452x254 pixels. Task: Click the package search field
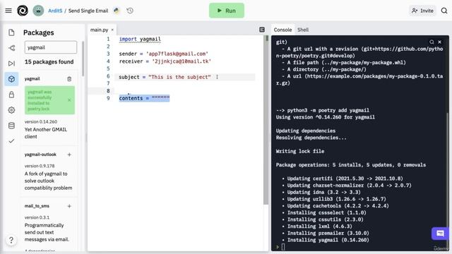[x=51, y=47]
